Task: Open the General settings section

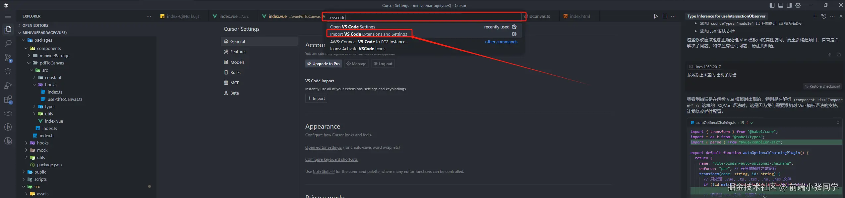Action: tap(259, 41)
